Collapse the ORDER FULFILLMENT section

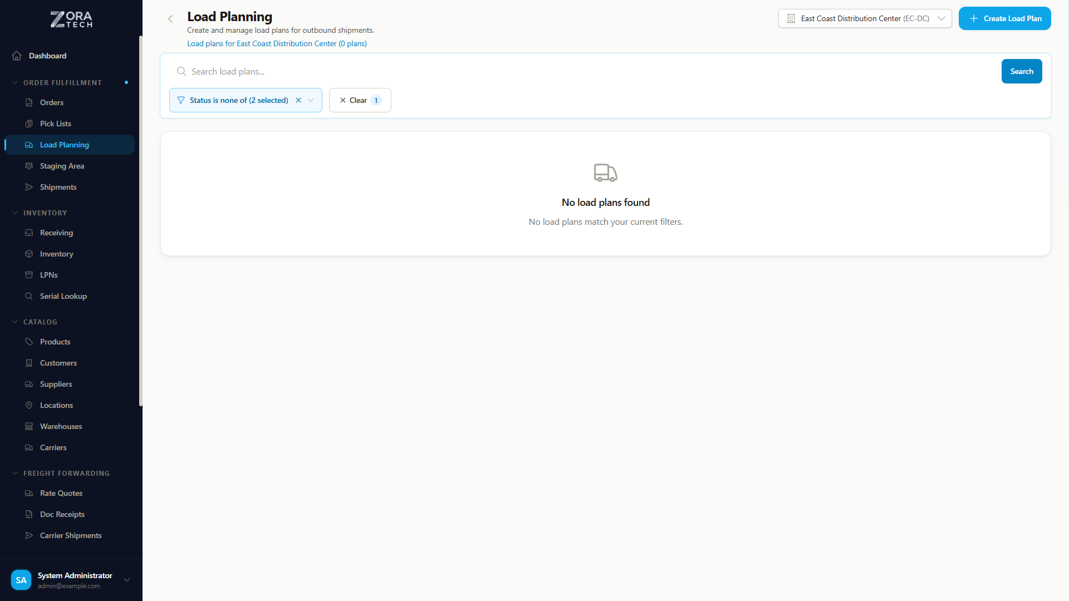[x=15, y=82]
